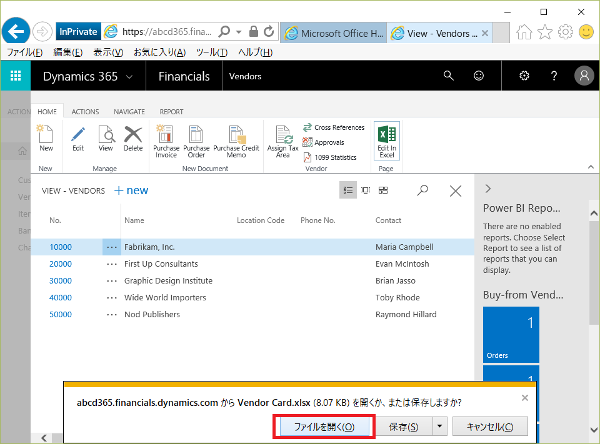The height and width of the screenshot is (444, 600).
Task: Search the vendors list with magnifier
Action: 422,190
